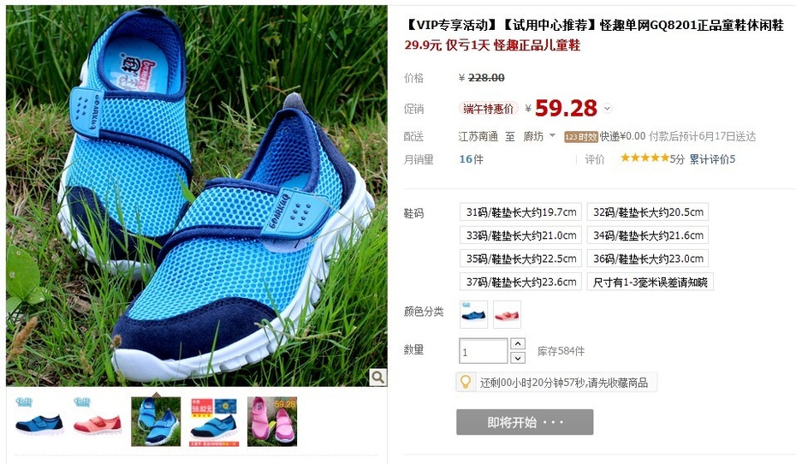The image size is (796, 464).
Task: Pick the red color swatch
Action: point(508,314)
